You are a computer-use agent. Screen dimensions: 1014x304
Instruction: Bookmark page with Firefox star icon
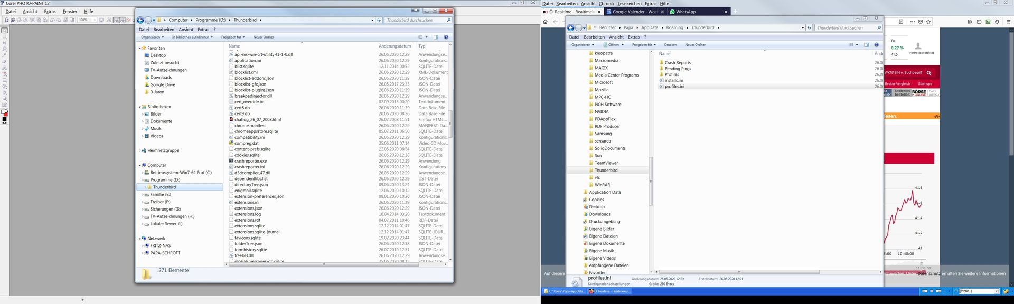928,22
